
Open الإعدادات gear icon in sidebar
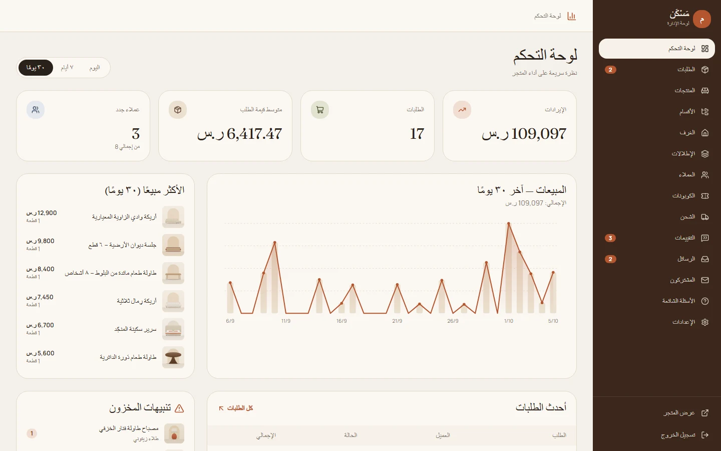click(x=705, y=322)
